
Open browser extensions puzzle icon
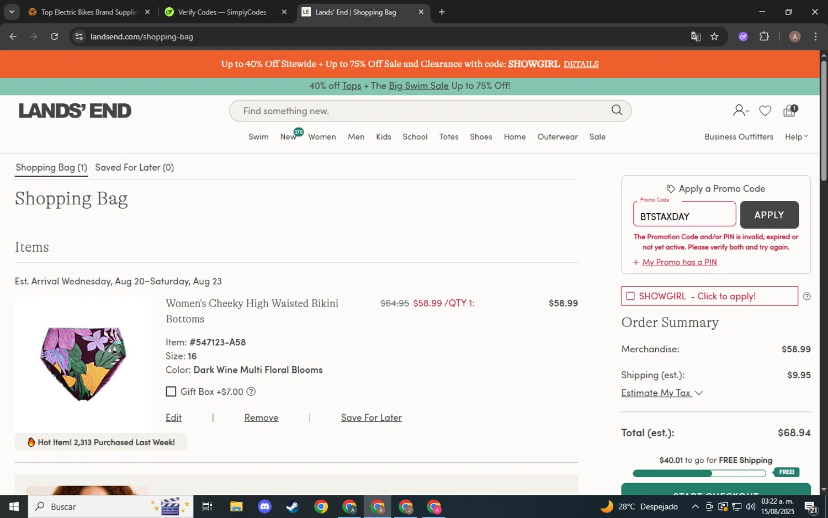click(x=764, y=36)
